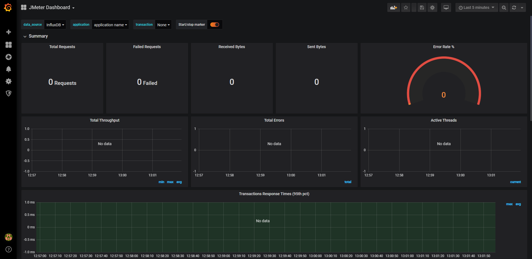Switch to TV view mode monitor icon
This screenshot has width=532, height=259.
[x=446, y=7]
